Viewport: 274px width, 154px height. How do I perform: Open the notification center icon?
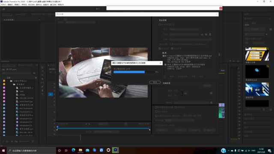[269, 151]
